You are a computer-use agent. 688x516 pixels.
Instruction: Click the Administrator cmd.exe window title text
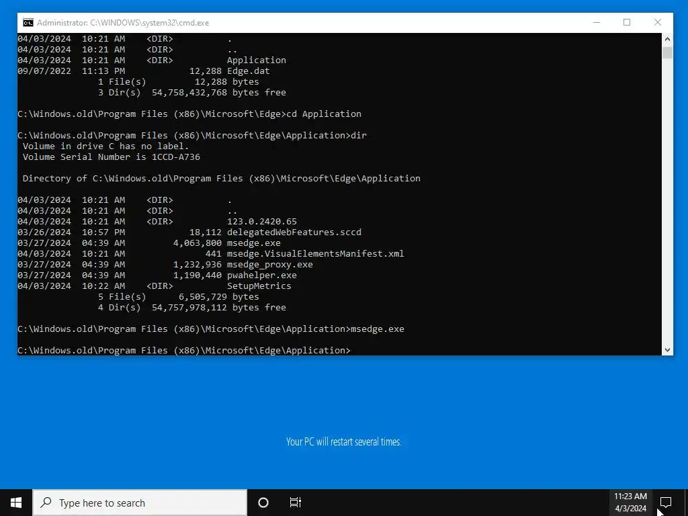pyautogui.click(x=123, y=23)
